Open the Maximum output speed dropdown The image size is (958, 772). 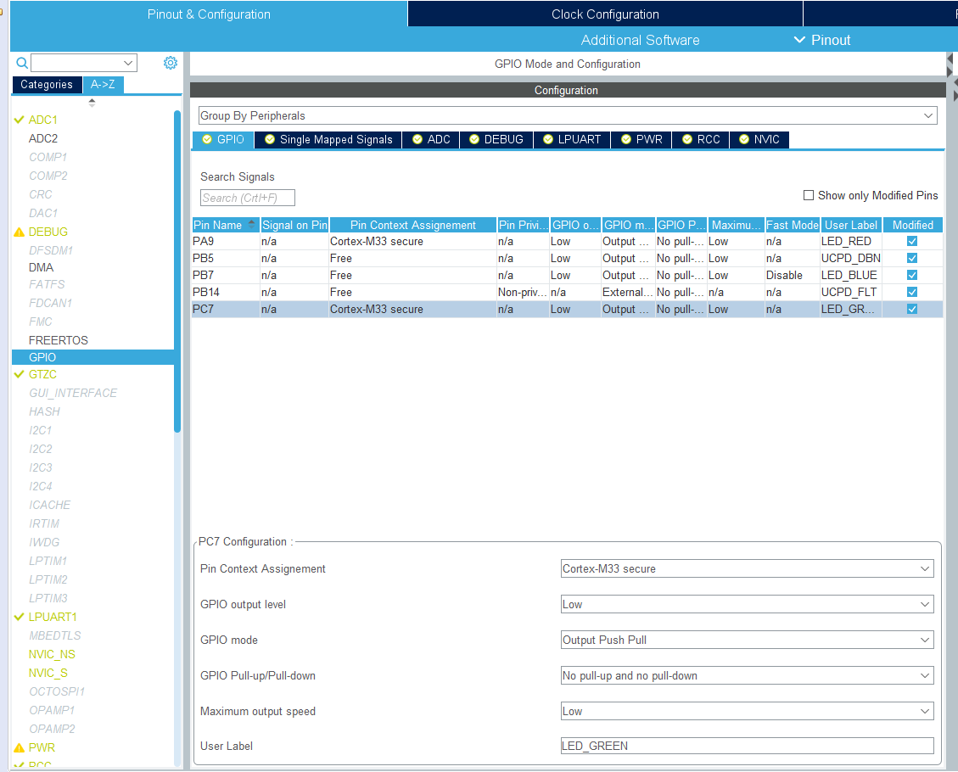tap(747, 711)
